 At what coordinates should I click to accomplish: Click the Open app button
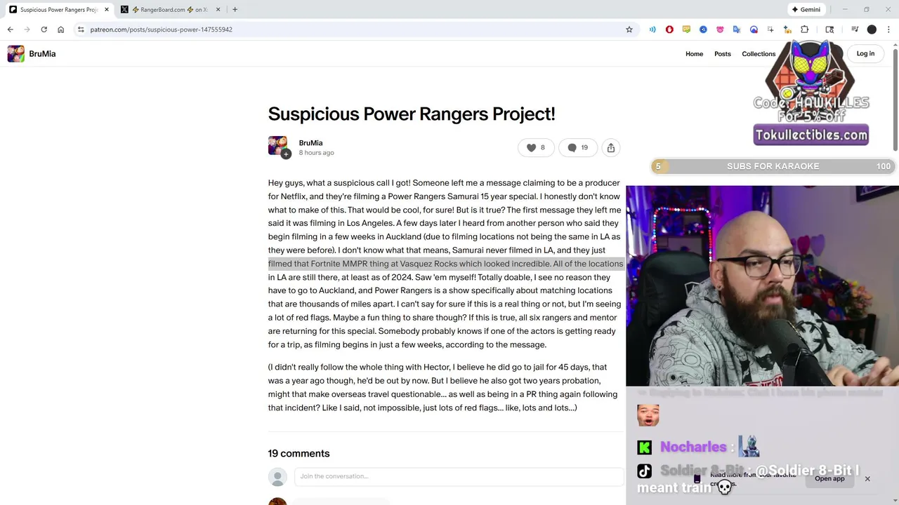[x=829, y=478]
